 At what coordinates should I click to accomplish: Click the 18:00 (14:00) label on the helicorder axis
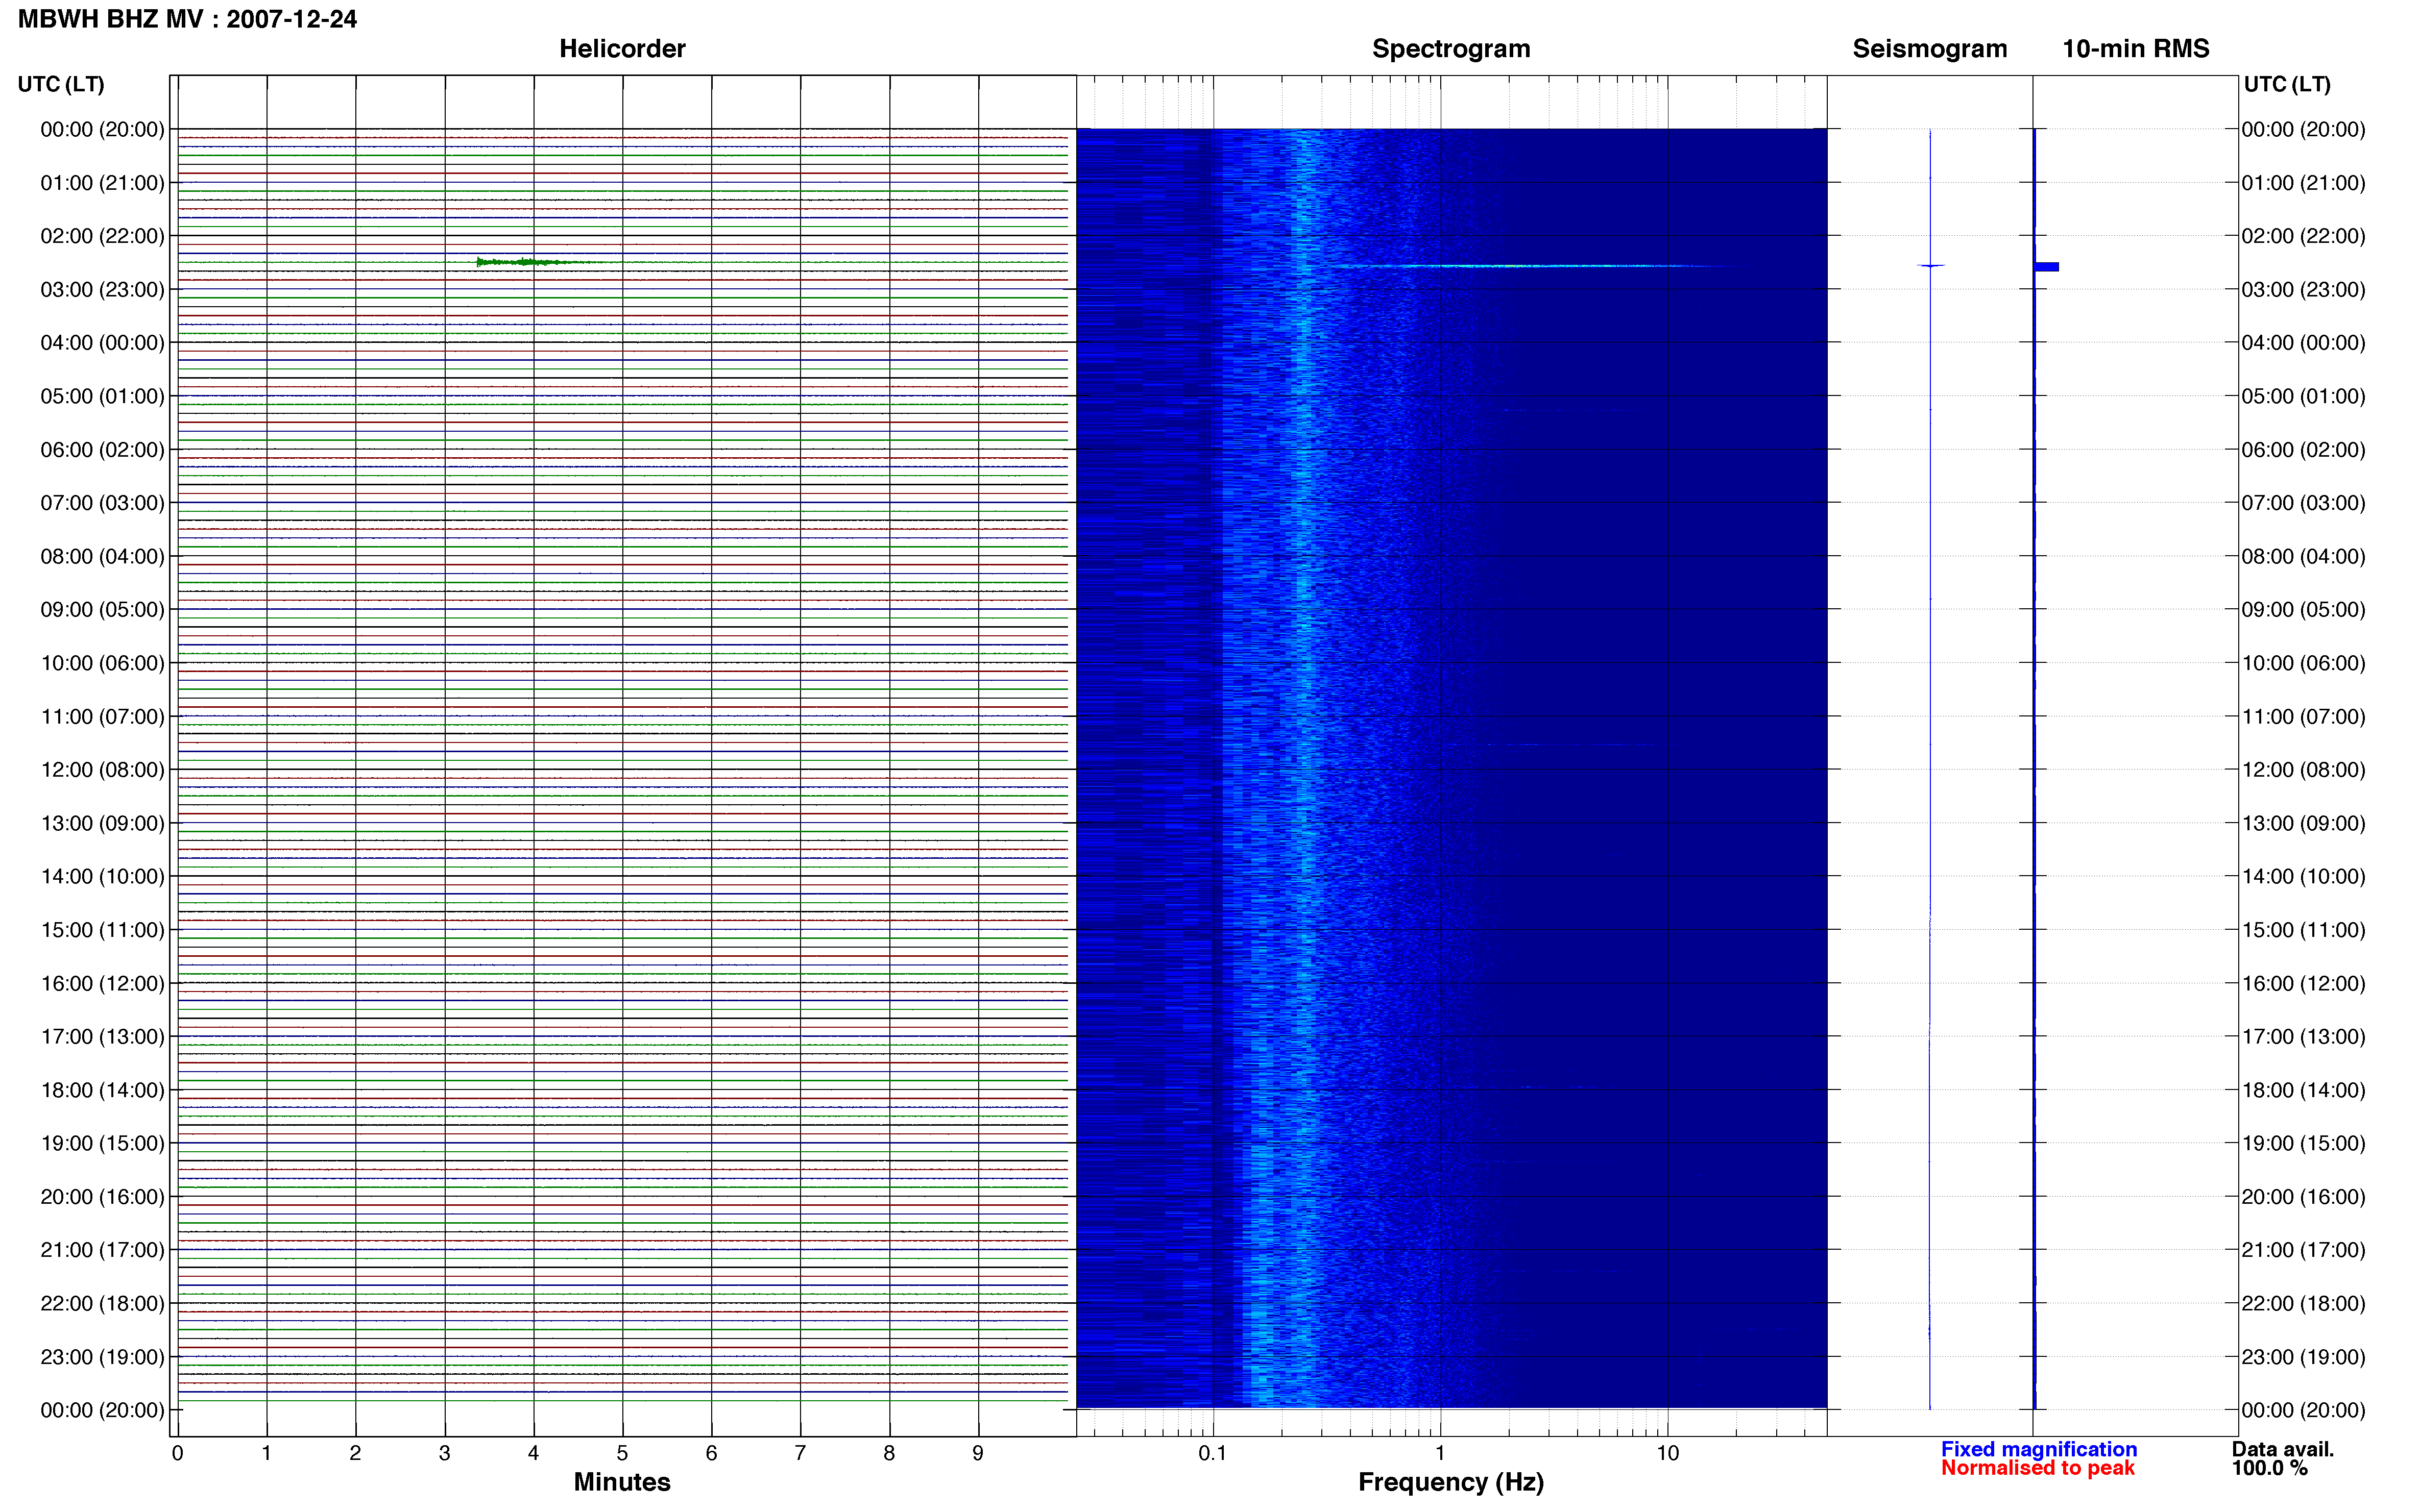[x=102, y=1090]
